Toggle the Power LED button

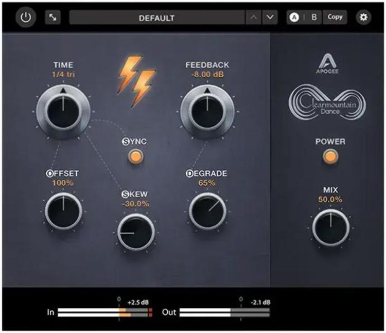tap(330, 156)
